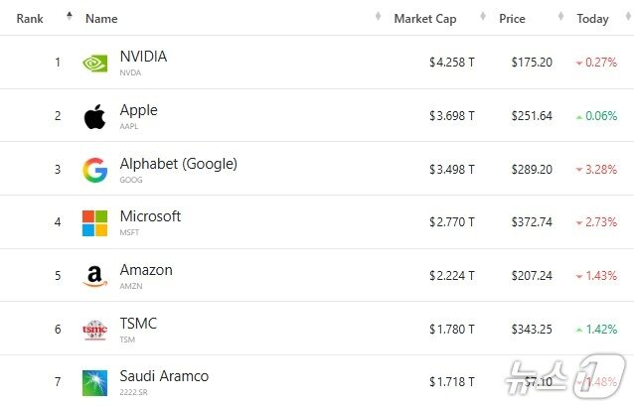The height and width of the screenshot is (407, 634).
Task: Click the Saudi Aramco name link
Action: click(164, 376)
